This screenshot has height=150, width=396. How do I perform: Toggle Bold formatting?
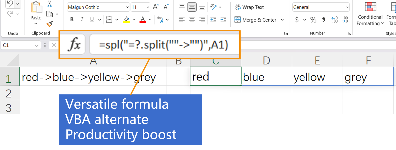click(72, 20)
